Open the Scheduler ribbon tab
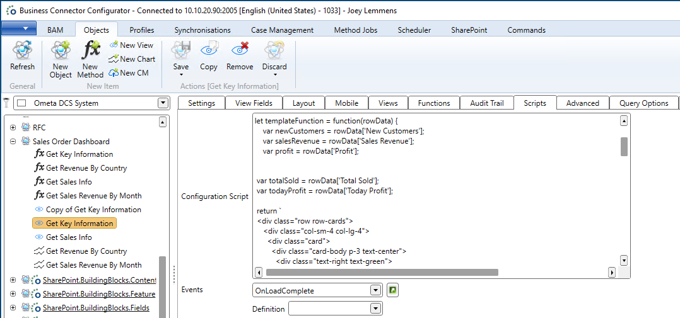This screenshot has width=680, height=318. pyautogui.click(x=414, y=30)
